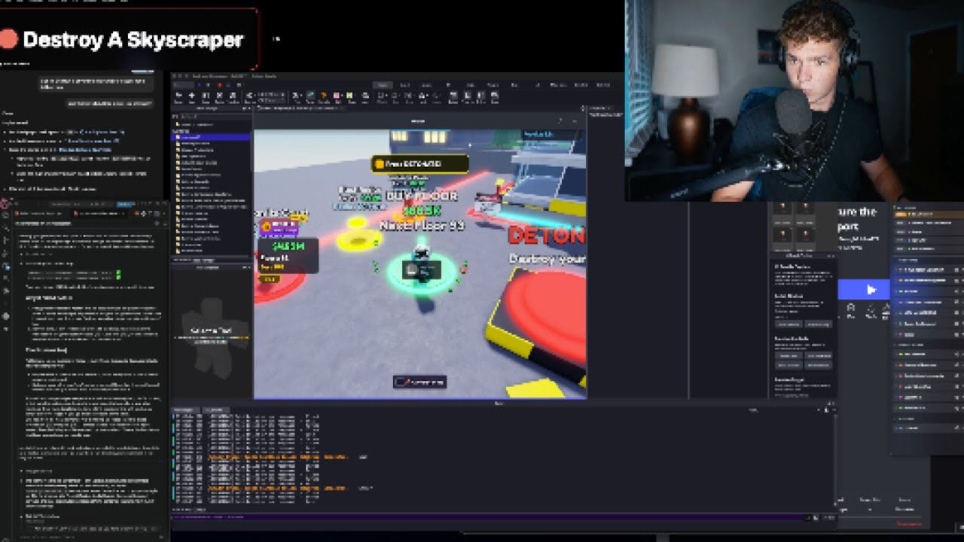Image resolution: width=964 pixels, height=542 pixels.
Task: Click the BUY FLOOR label in viewport
Action: pos(421,196)
